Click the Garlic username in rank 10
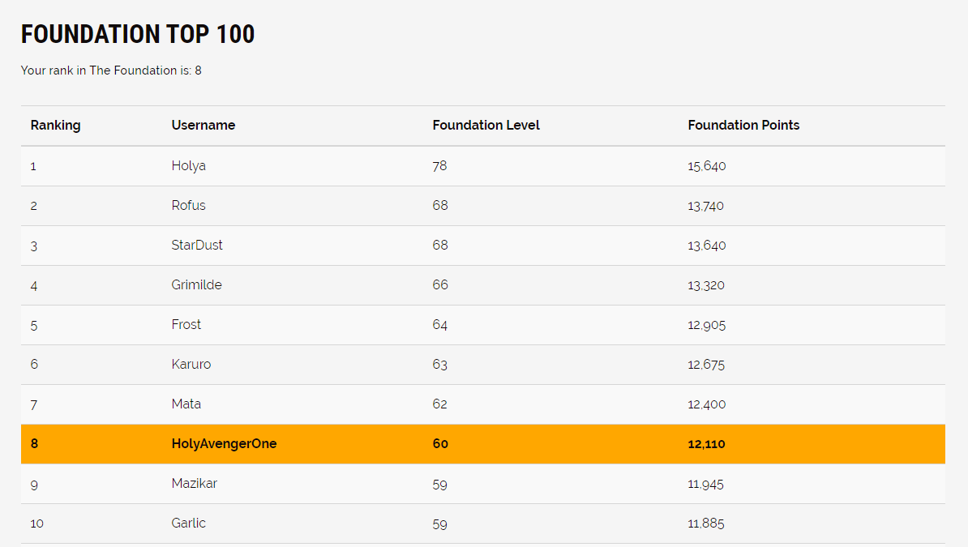Image resolution: width=968 pixels, height=547 pixels. pyautogui.click(x=188, y=523)
